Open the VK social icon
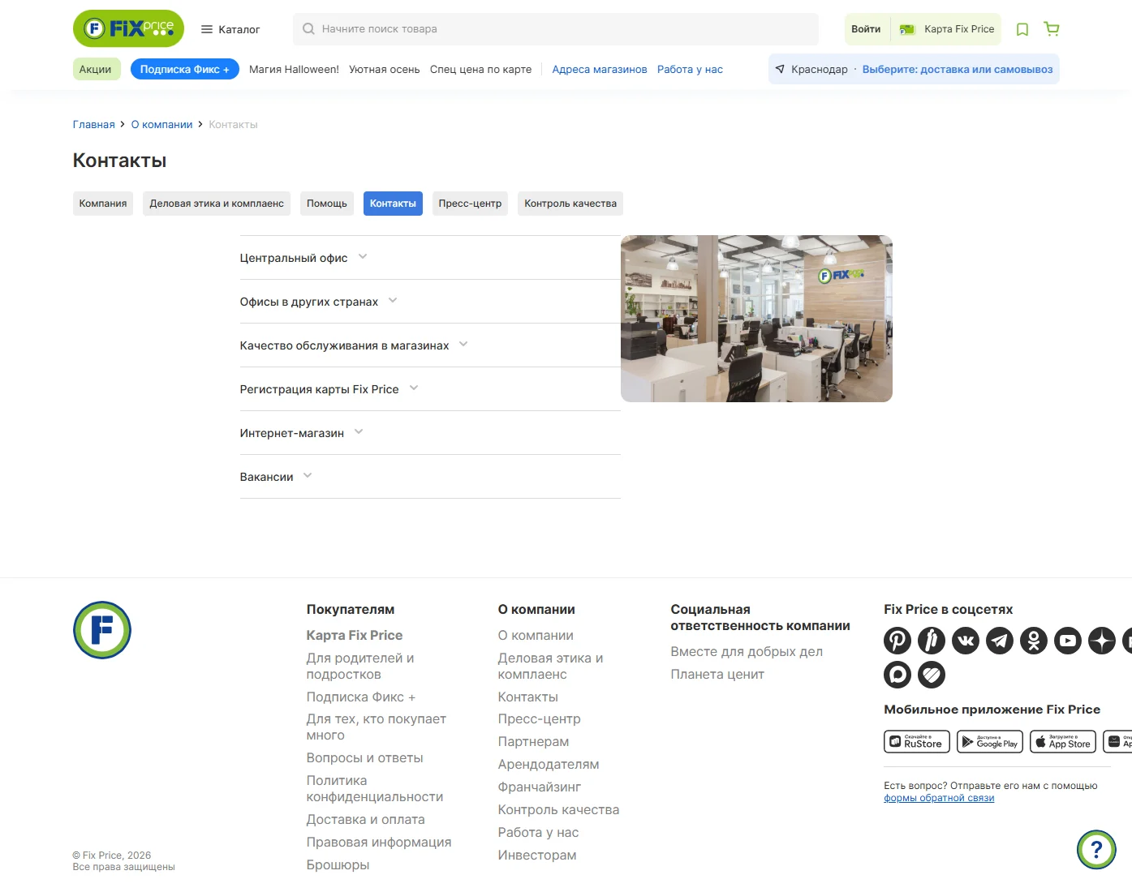The width and height of the screenshot is (1132, 892). point(966,641)
